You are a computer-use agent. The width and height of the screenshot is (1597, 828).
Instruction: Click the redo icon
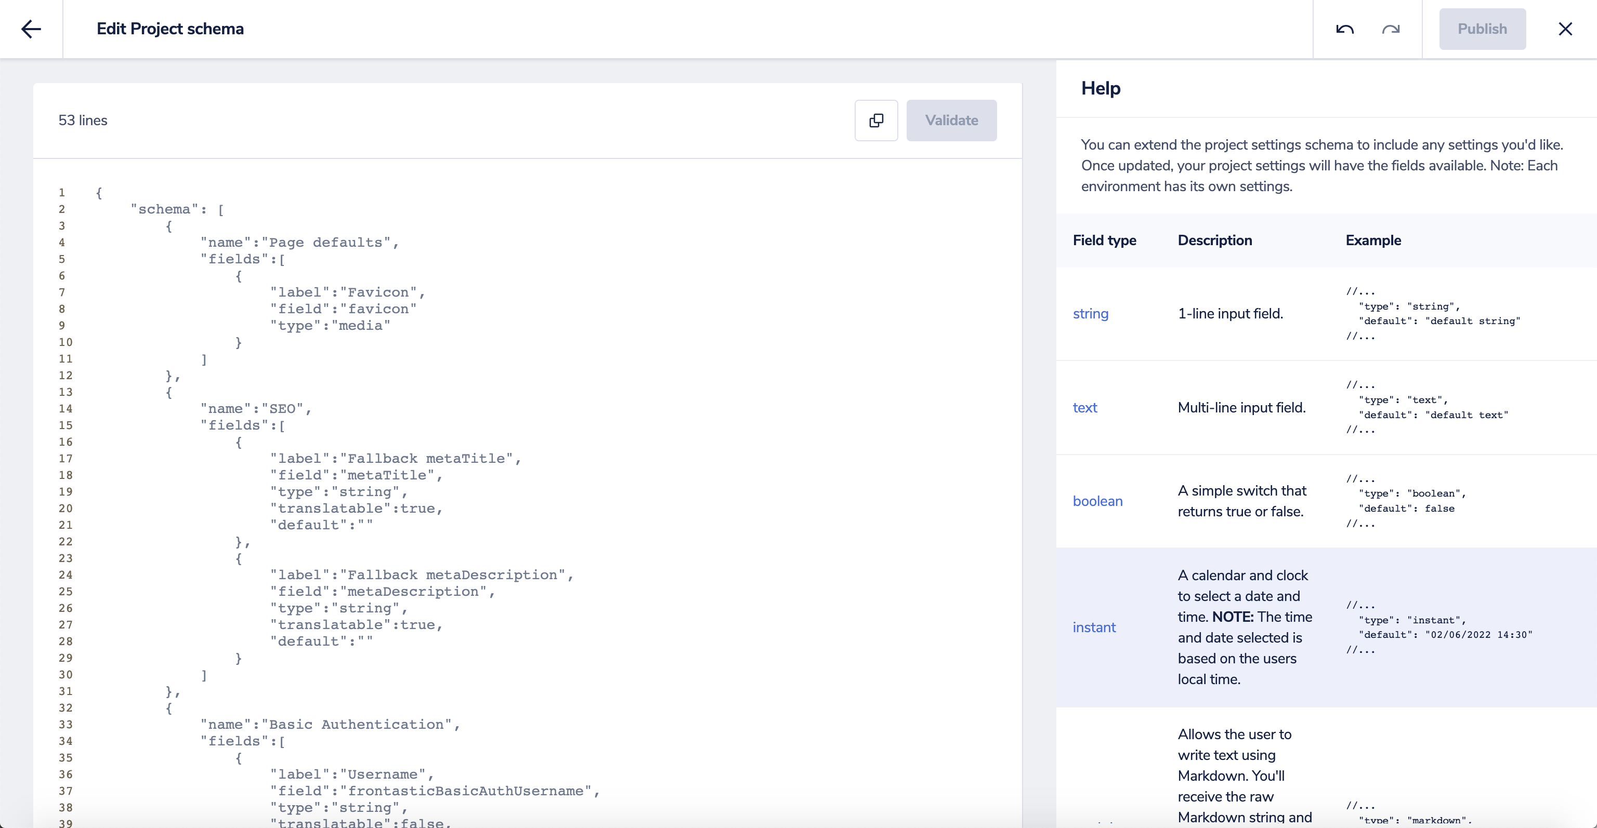click(1391, 29)
